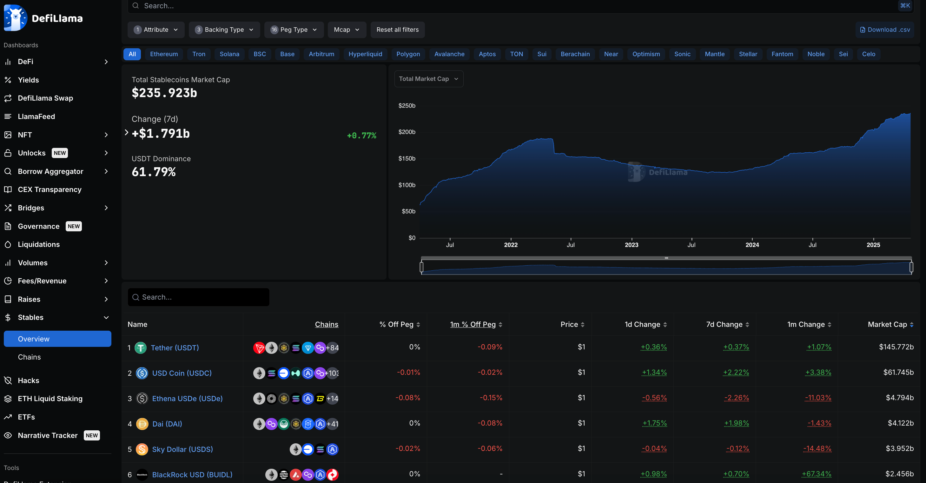Open the Ethena USDe (USDe) link
926x483 pixels.
[187, 398]
